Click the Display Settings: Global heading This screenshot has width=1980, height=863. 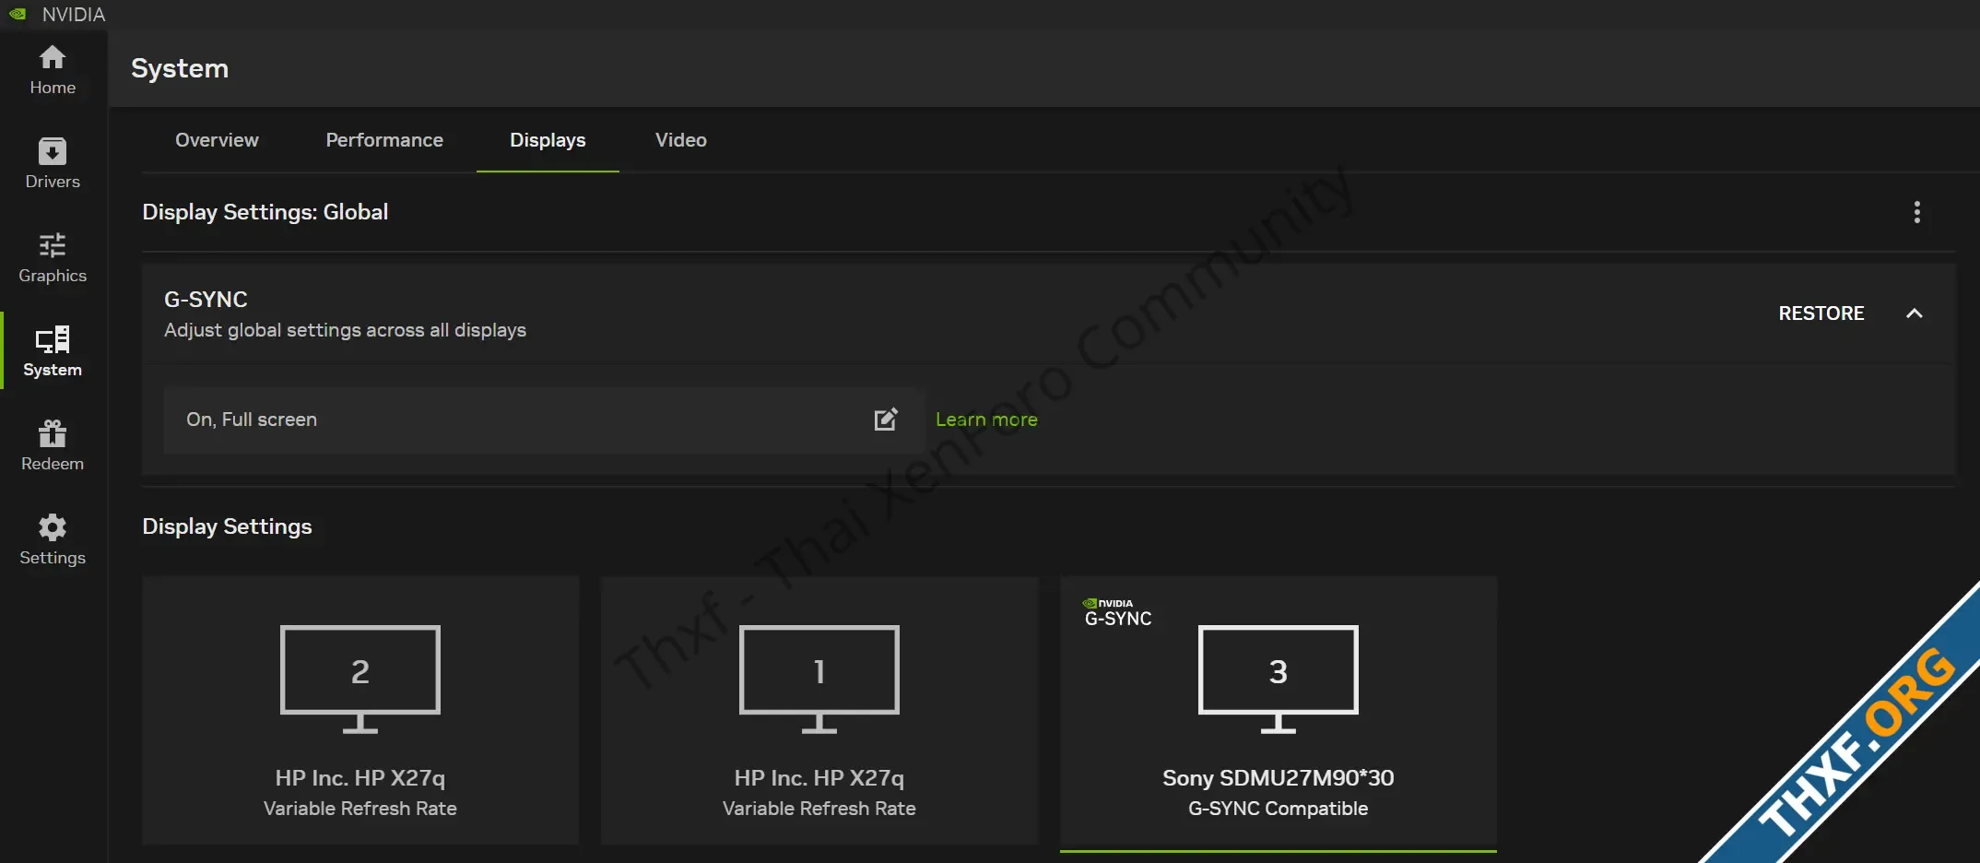point(265,212)
